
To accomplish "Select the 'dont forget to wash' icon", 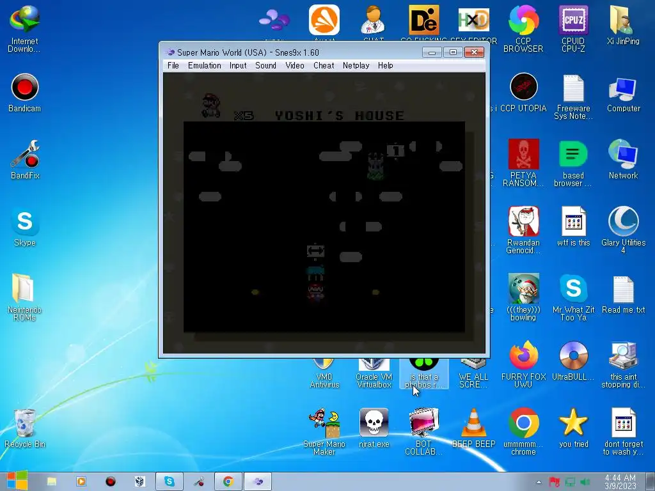I will coord(623,432).
